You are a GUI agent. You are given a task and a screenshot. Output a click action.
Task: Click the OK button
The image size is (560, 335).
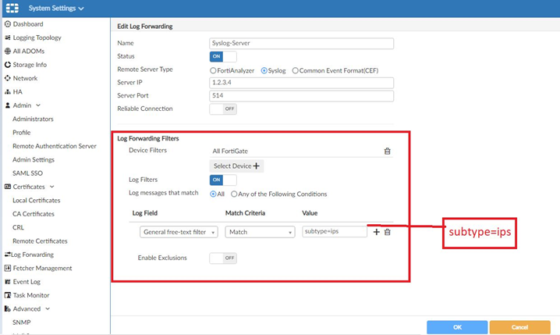(456, 326)
